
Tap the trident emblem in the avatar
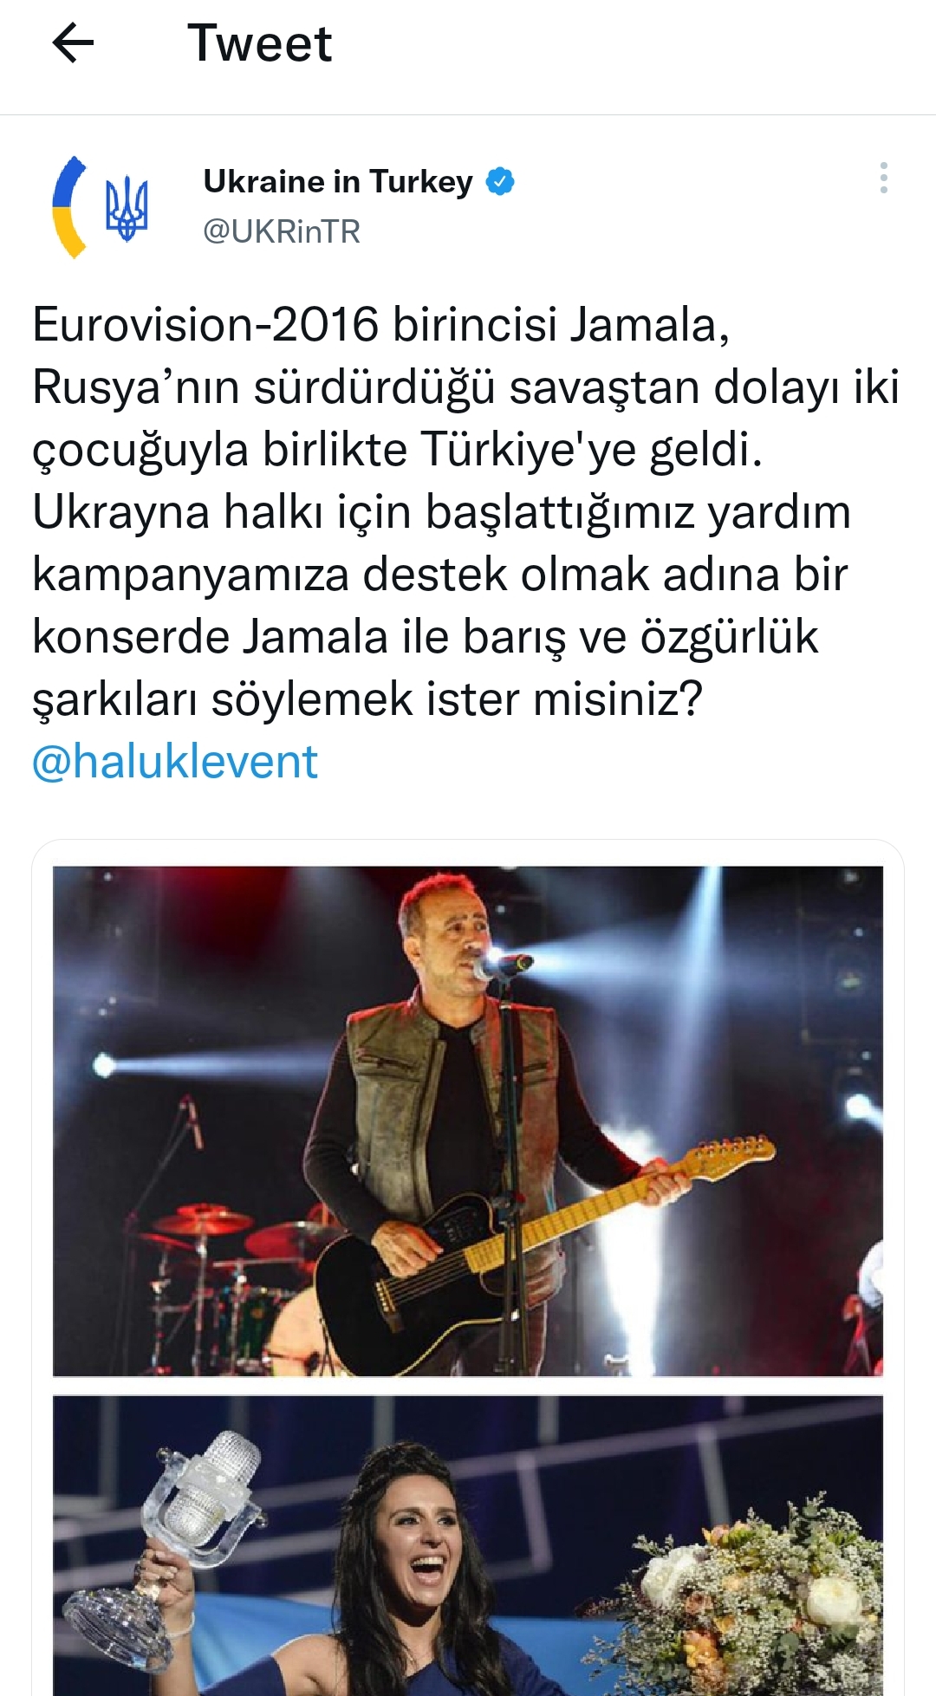pyautogui.click(x=127, y=208)
